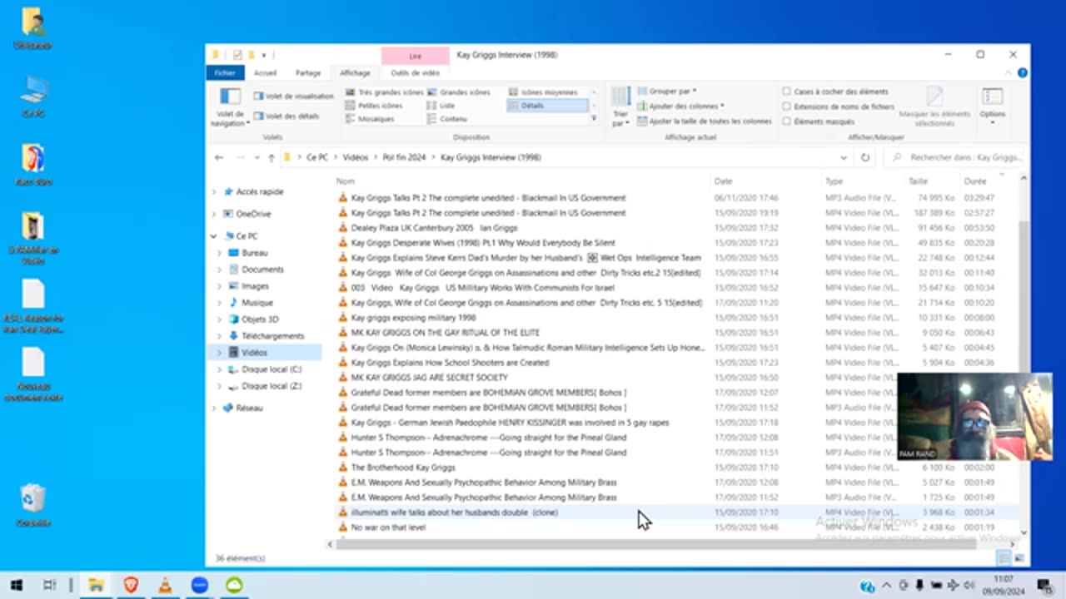Image resolution: width=1066 pixels, height=599 pixels.
Task: Switch to Contenu layout
Action: coord(447,119)
